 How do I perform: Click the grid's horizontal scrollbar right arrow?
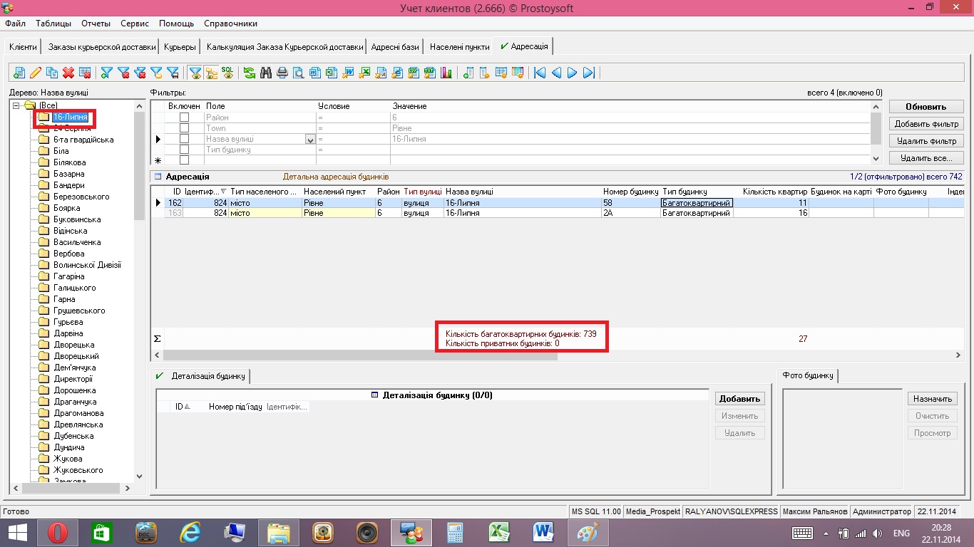click(958, 355)
